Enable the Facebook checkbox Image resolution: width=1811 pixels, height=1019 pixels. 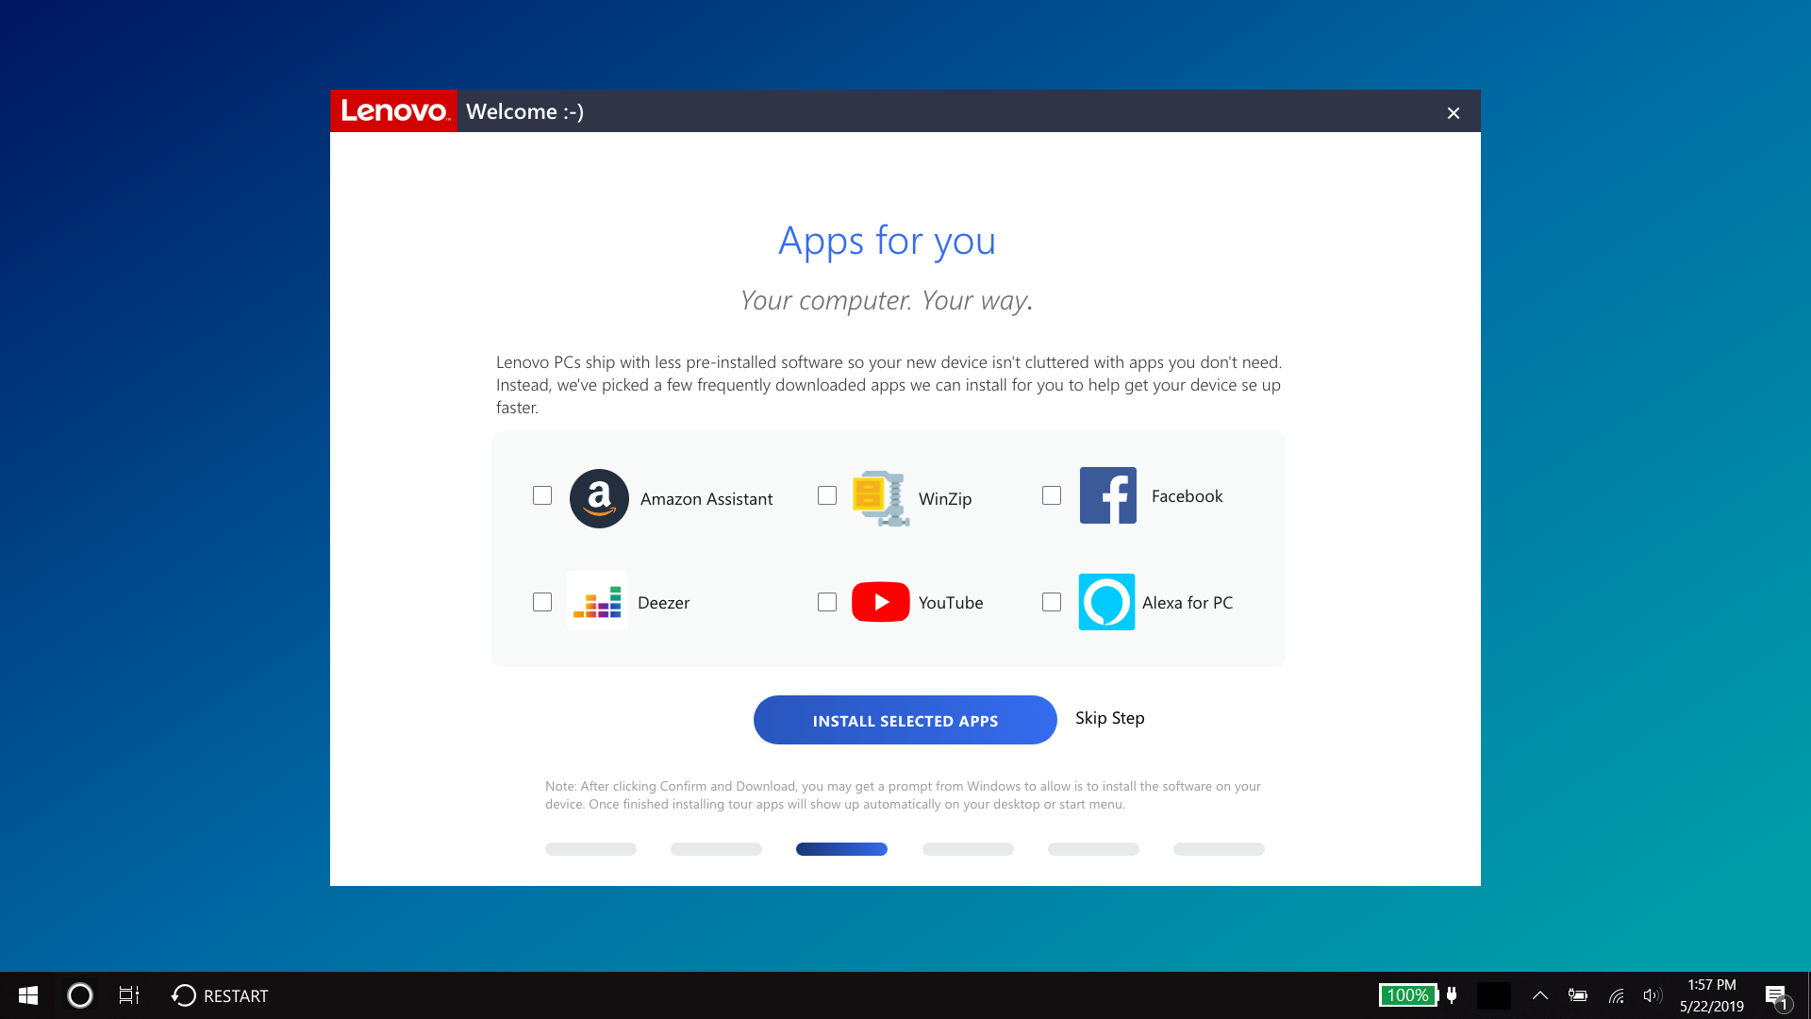[x=1052, y=495]
